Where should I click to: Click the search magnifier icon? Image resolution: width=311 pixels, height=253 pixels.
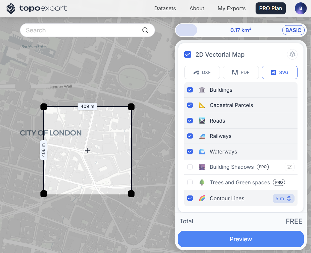(x=145, y=30)
